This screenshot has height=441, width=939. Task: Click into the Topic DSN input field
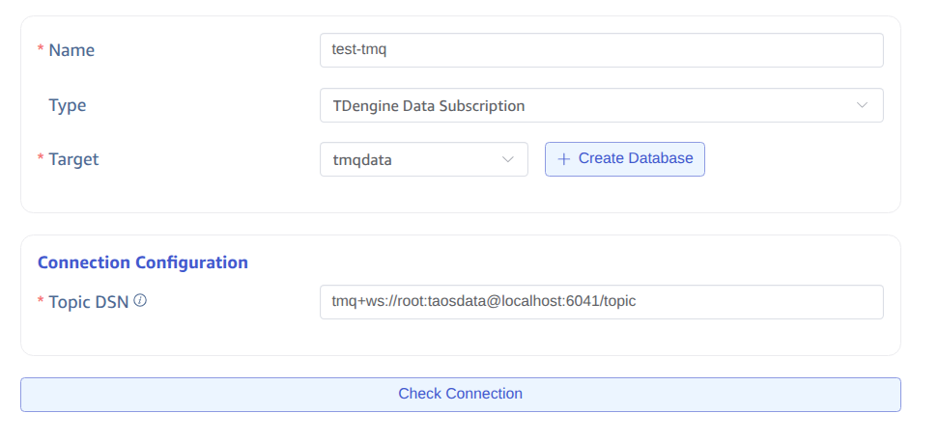(x=754, y=302)
